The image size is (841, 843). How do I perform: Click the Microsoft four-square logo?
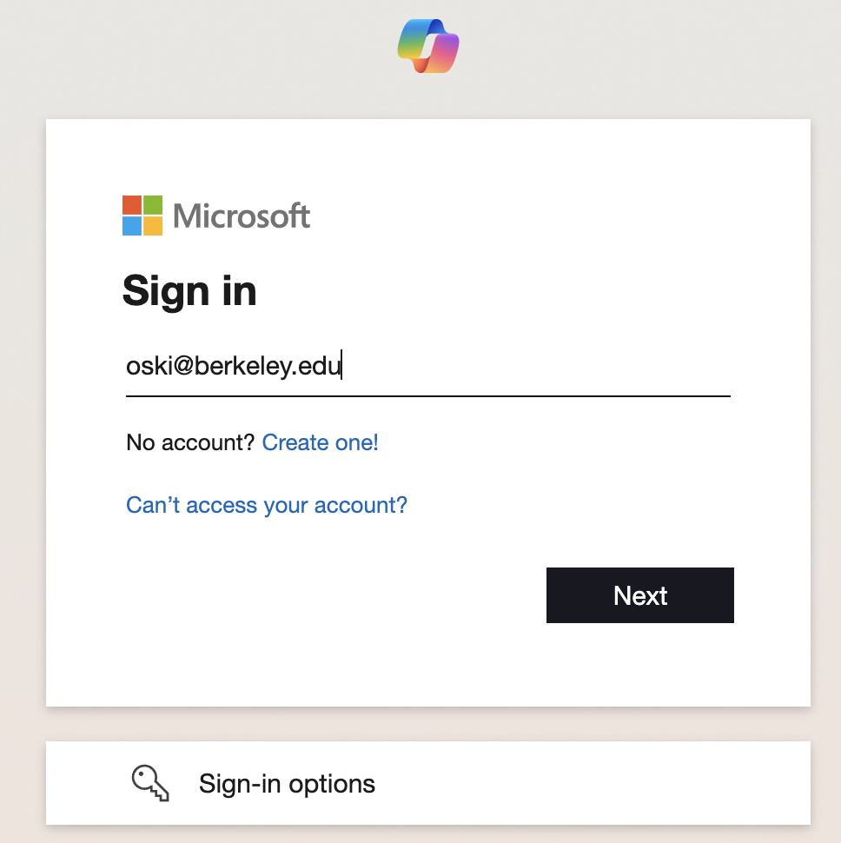(x=142, y=216)
